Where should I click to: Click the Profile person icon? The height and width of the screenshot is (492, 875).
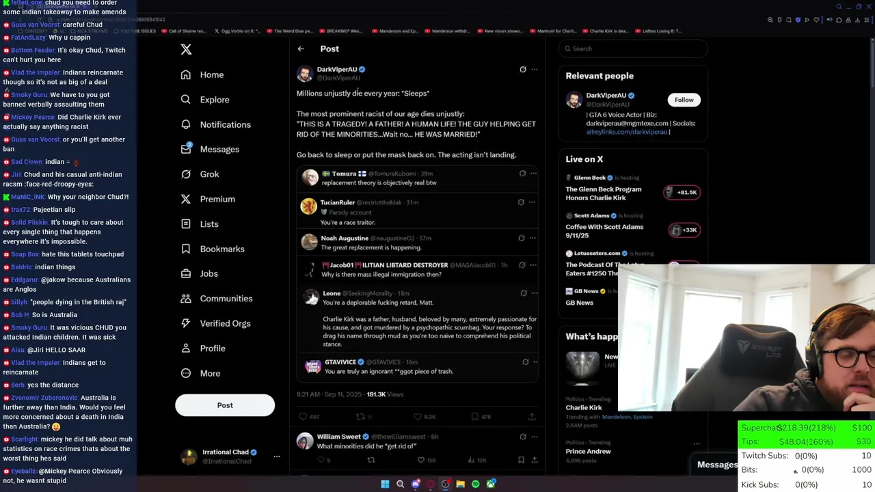click(186, 348)
